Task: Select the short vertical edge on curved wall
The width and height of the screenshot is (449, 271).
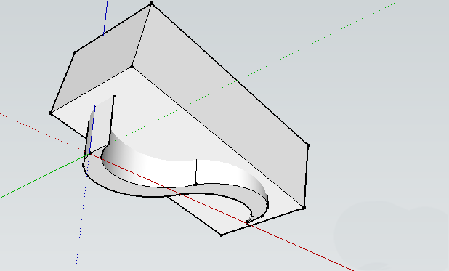Action: point(196,172)
